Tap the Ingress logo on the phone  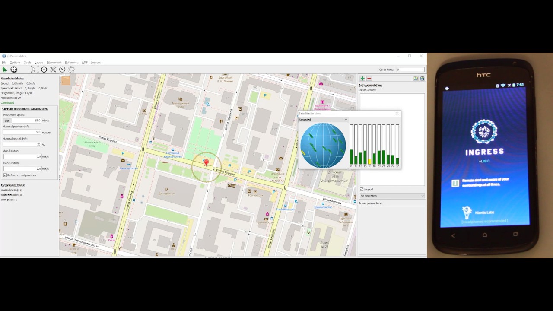point(484,131)
